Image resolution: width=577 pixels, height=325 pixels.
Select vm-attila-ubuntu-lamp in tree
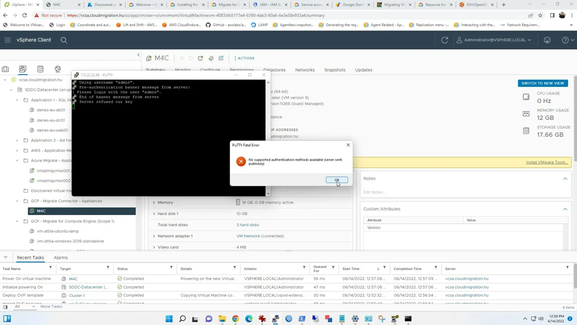[x=57, y=231]
